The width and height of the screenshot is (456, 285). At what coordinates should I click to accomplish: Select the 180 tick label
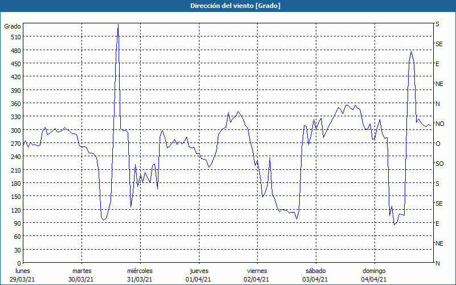coord(15,184)
